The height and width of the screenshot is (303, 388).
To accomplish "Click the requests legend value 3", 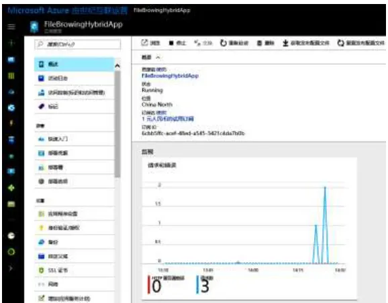I will (x=205, y=286).
